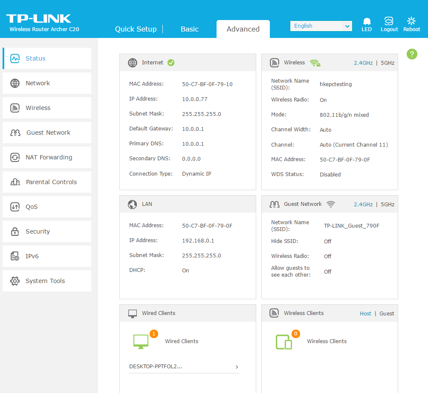Screen dimensions: 428x393
Task: Click the LAN IP address 192.168.0.1
Action: click(x=198, y=241)
